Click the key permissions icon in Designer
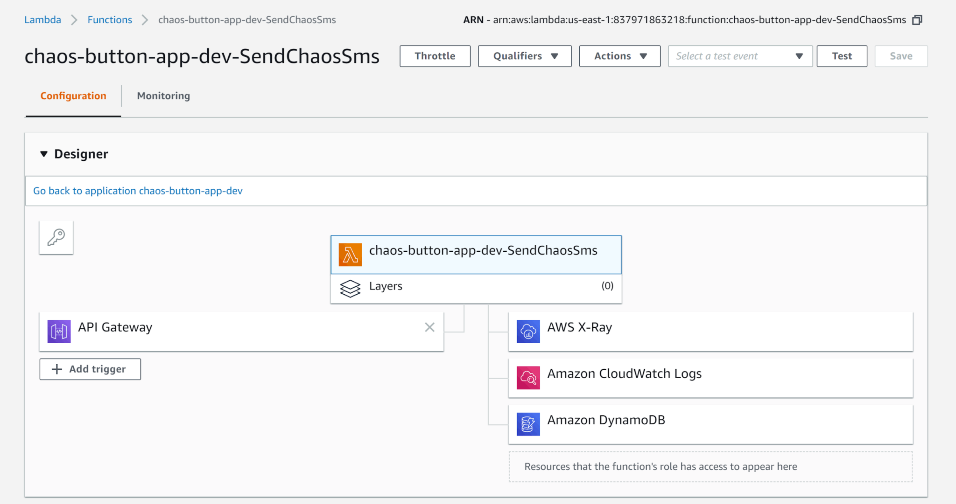The image size is (956, 504). [x=56, y=238]
